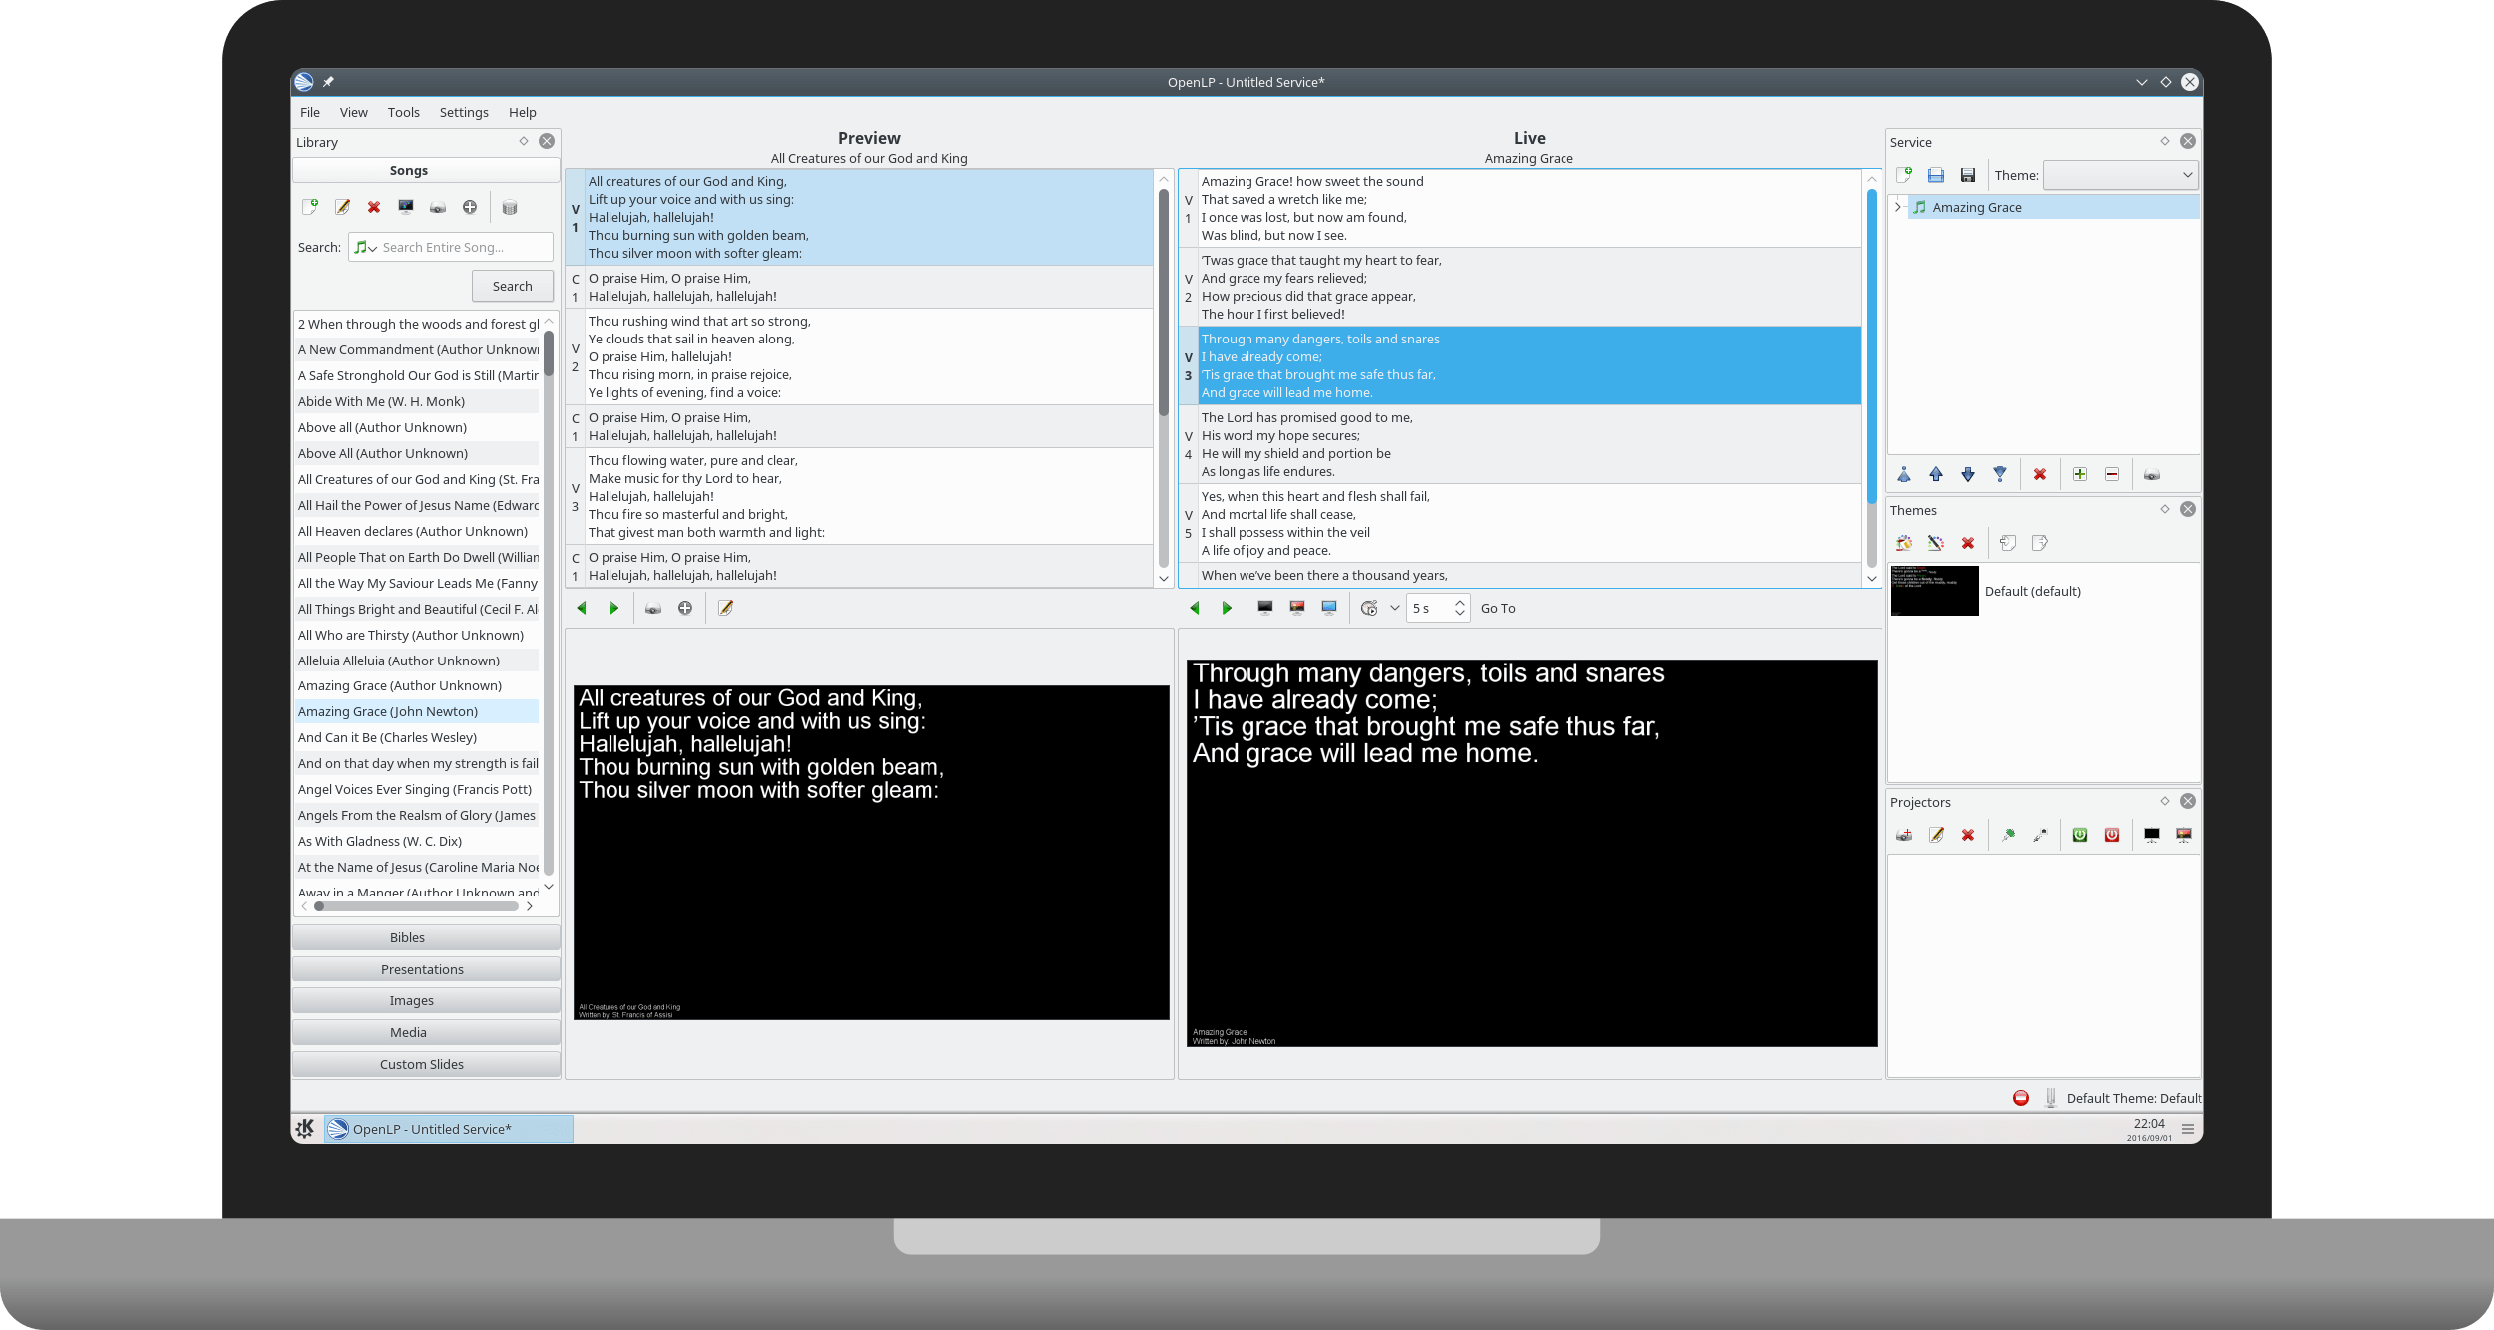Image resolution: width=2494 pixels, height=1330 pixels.
Task: Open the Tools menu
Action: [403, 112]
